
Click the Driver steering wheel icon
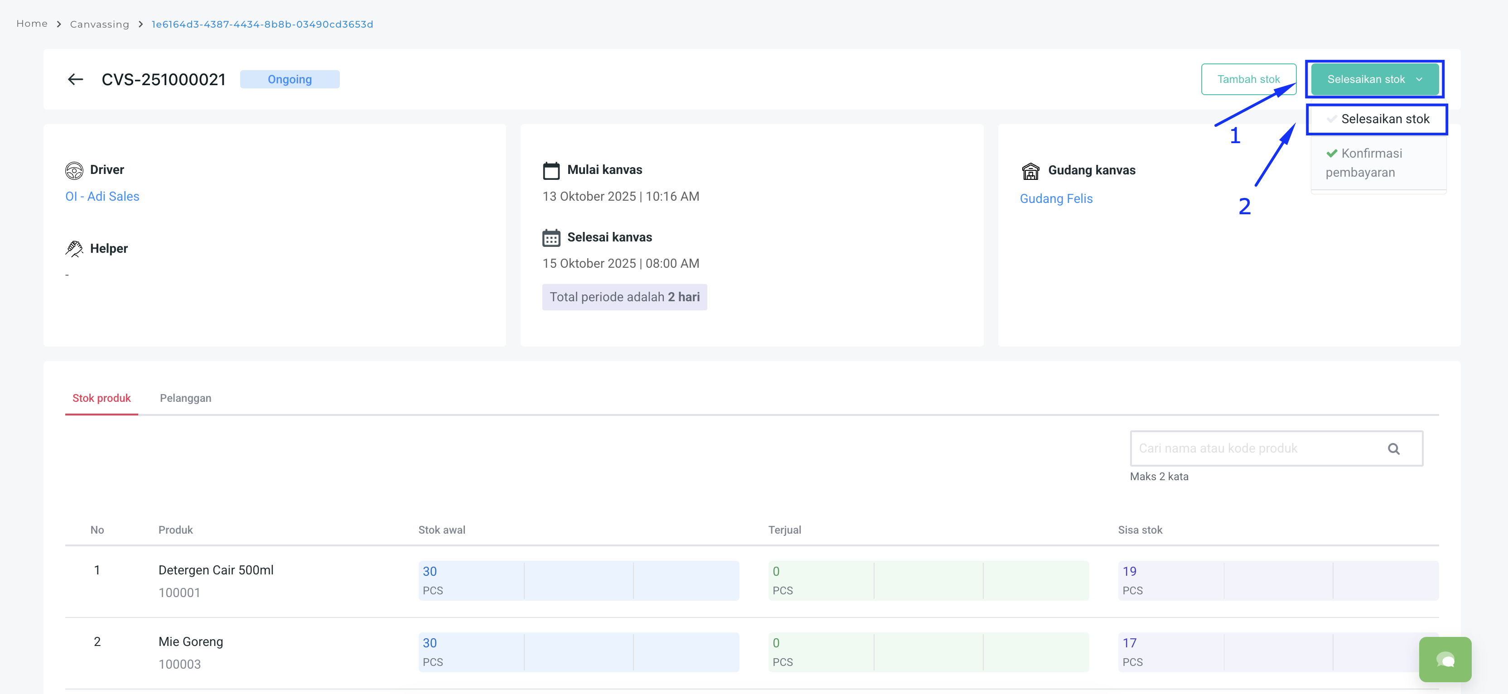coord(74,170)
